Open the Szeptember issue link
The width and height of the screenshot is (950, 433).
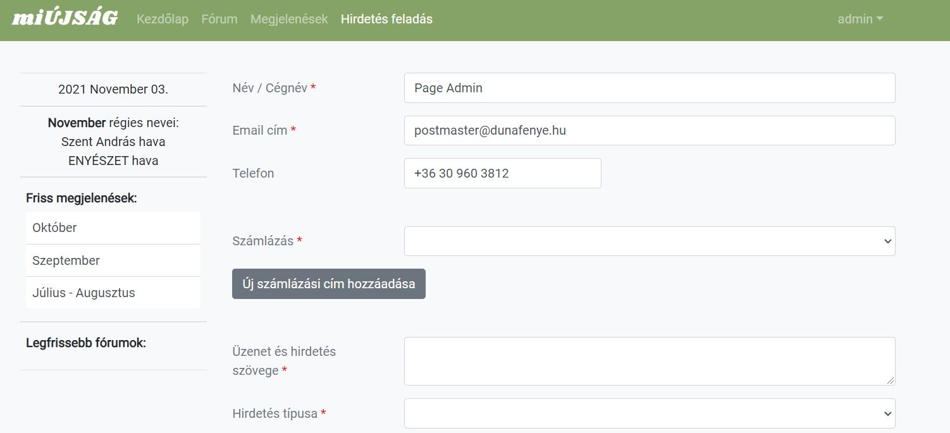113,260
